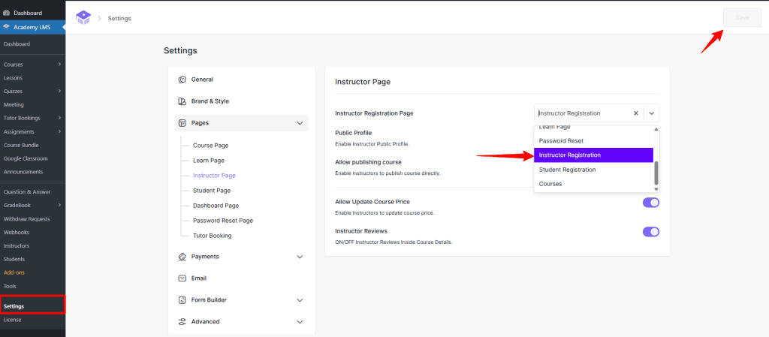The height and width of the screenshot is (337, 769).
Task: Click scroll-down arrow of dropdown list
Action: click(x=656, y=189)
